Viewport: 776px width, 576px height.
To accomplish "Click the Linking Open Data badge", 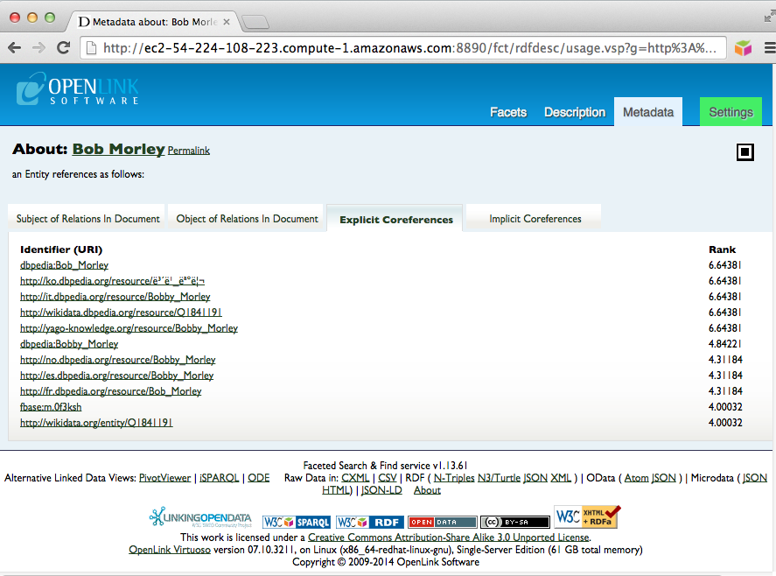I will 201,518.
